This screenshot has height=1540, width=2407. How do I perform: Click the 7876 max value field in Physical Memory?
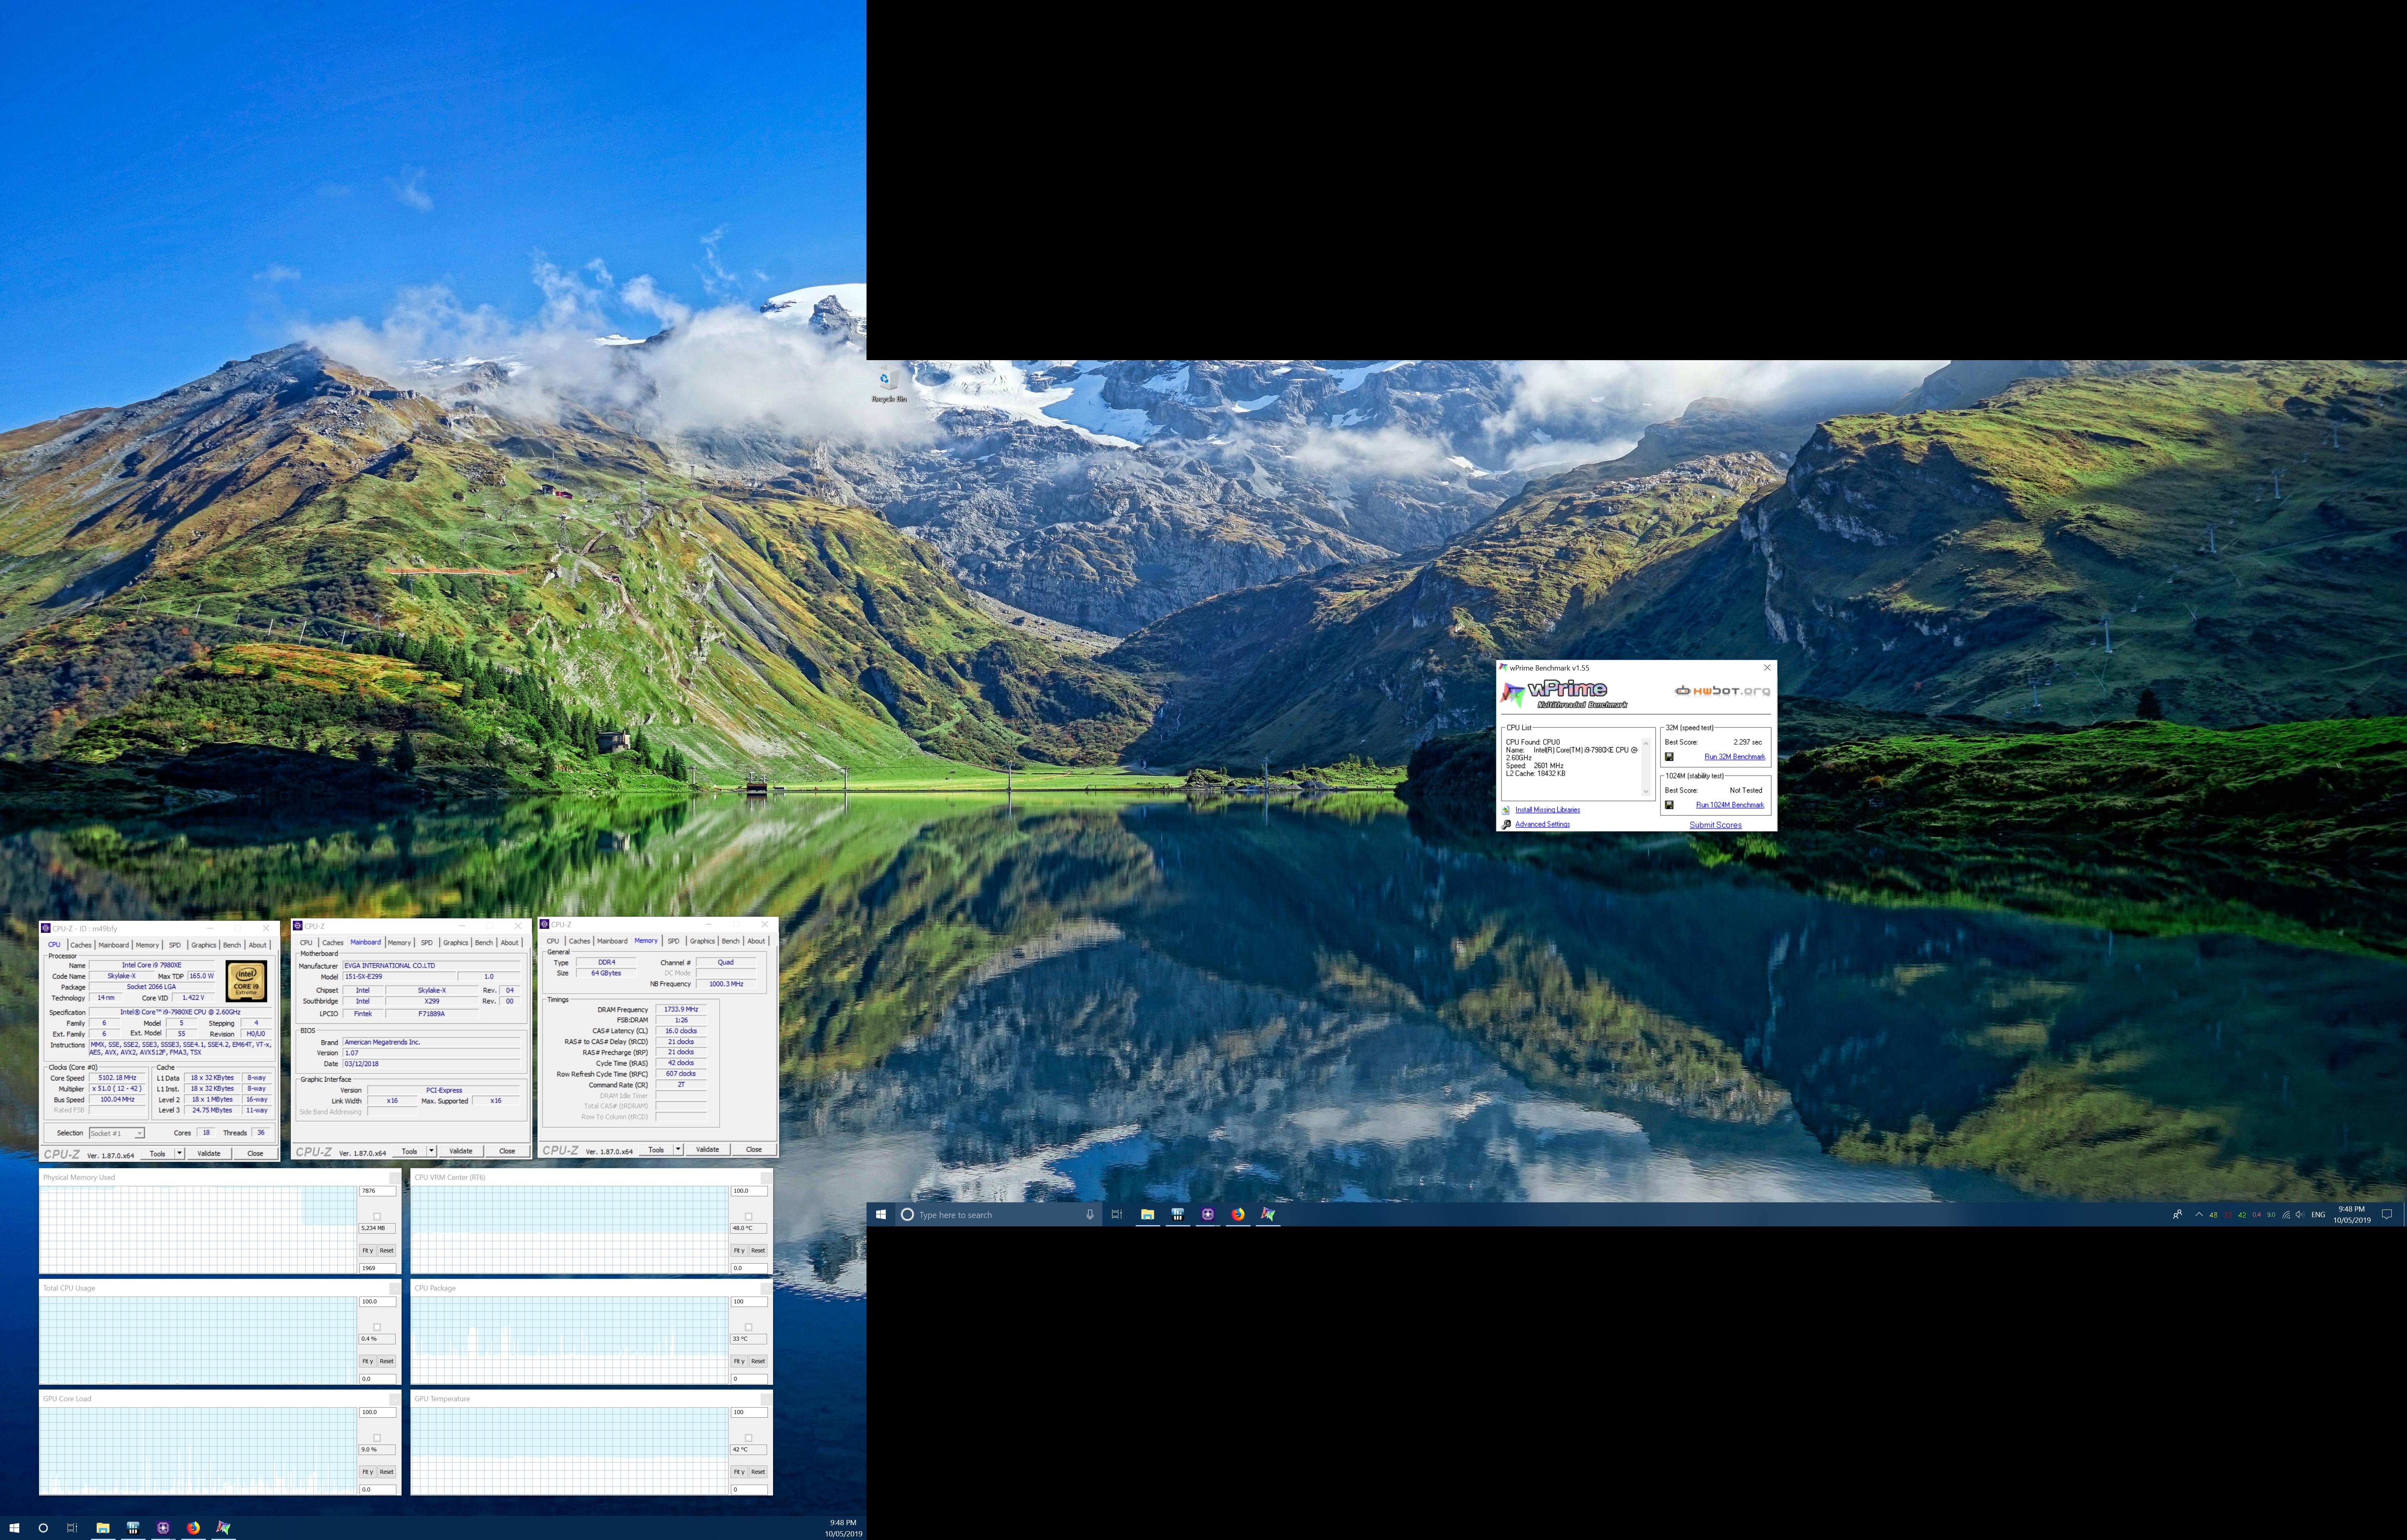[x=377, y=1191]
